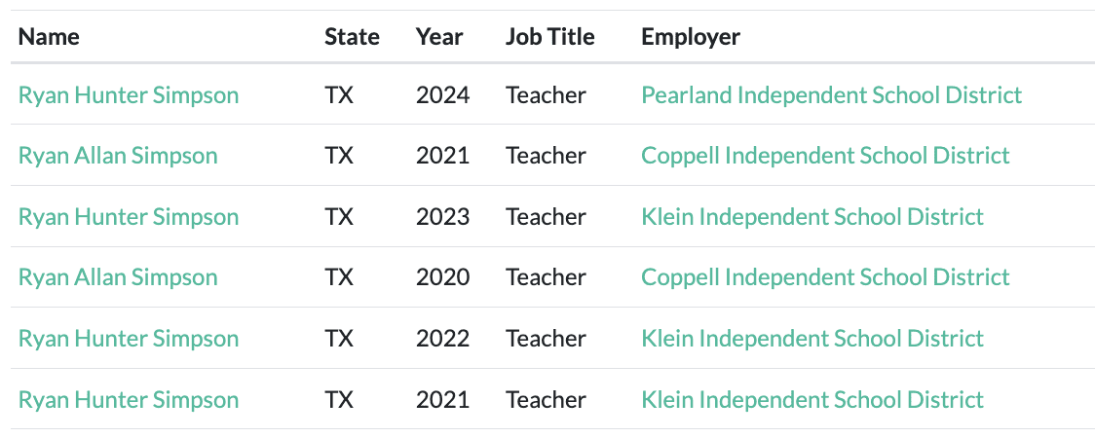Select Coppell Independent School District in 2020 row
This screenshot has height=438, width=1095.
(x=825, y=277)
